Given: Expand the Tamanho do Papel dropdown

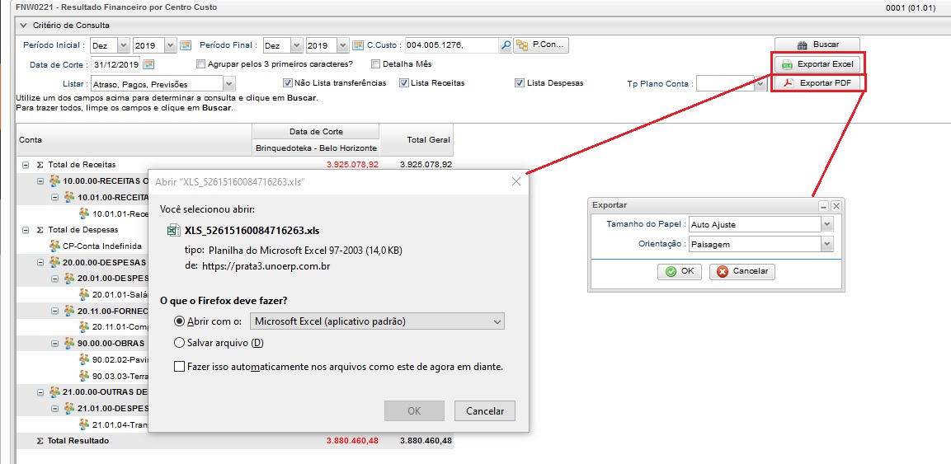Looking at the screenshot, I should (x=826, y=224).
